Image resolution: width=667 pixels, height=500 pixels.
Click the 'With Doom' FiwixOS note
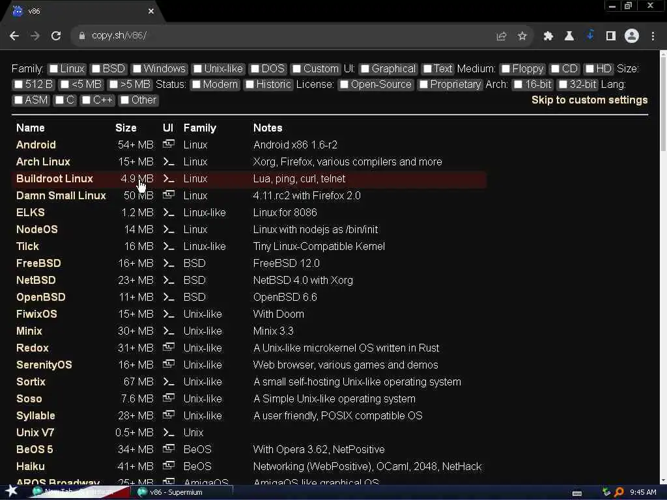[279, 314]
